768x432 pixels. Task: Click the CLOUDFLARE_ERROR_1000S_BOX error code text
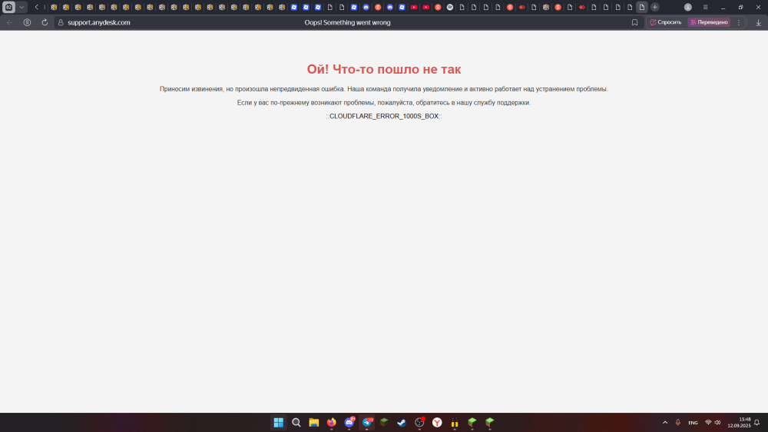pyautogui.click(x=384, y=117)
